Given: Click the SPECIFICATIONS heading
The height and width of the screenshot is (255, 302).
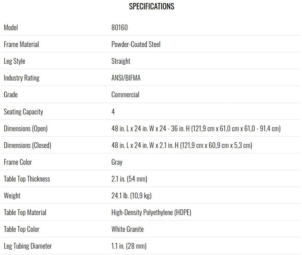Looking at the screenshot, I should 152,6.
